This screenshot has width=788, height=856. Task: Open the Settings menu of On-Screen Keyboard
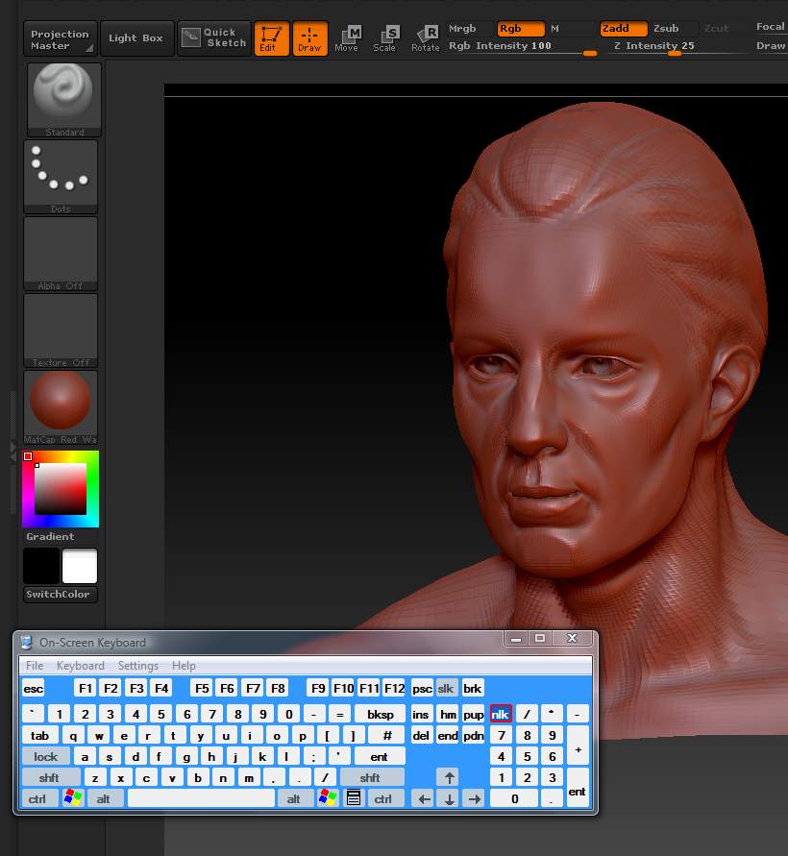click(x=137, y=665)
